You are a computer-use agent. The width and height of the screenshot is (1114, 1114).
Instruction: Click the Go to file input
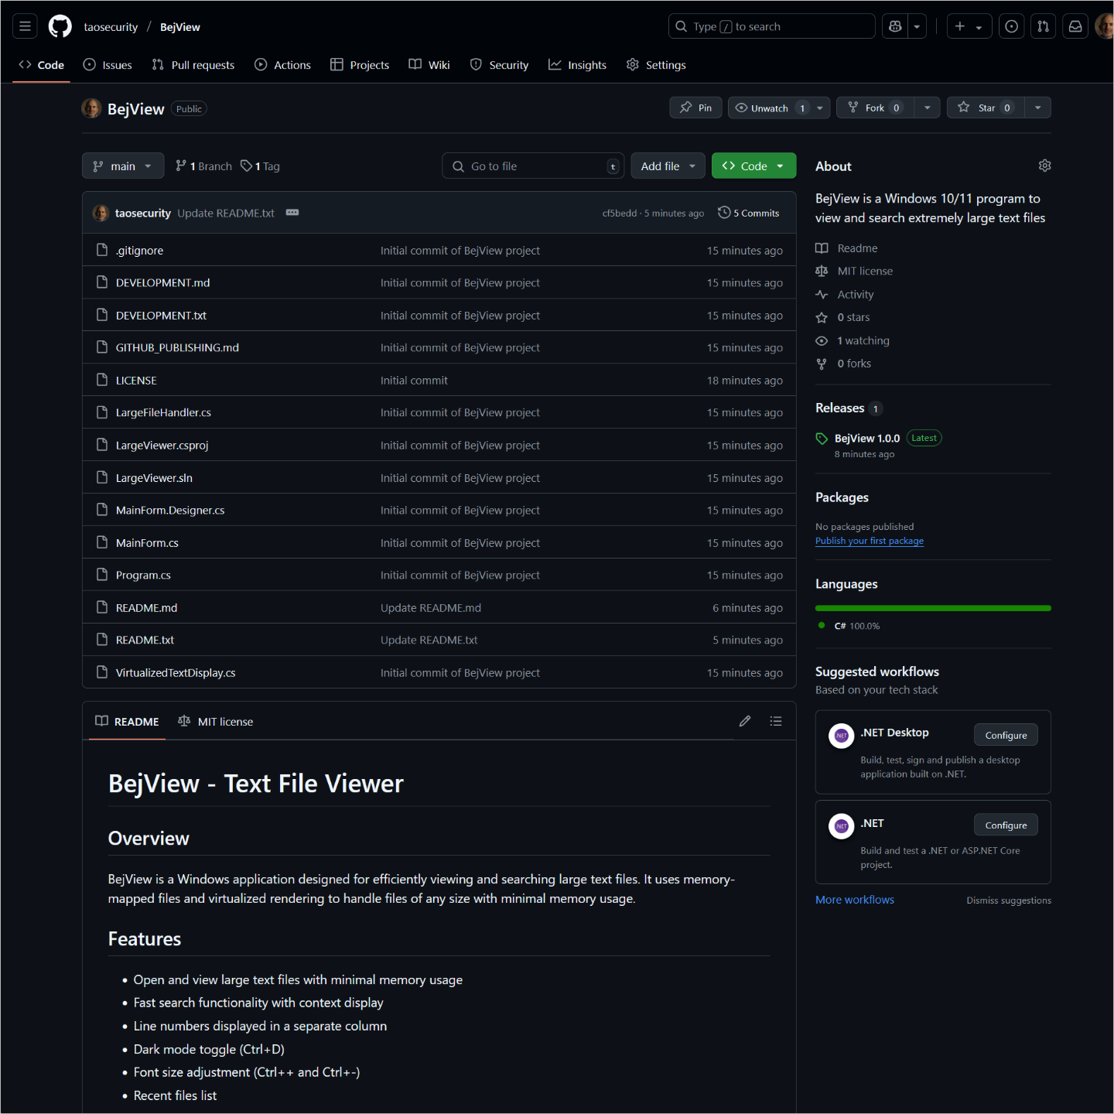534,166
